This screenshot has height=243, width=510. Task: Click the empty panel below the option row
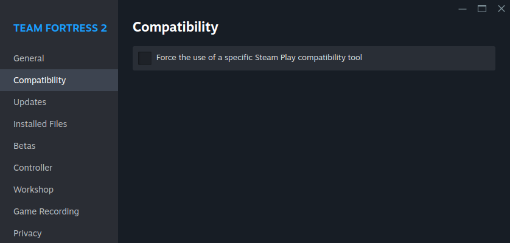pyautogui.click(x=313, y=158)
